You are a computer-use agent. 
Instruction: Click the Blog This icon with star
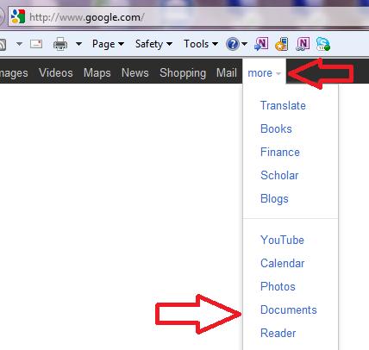pyautogui.click(x=282, y=44)
